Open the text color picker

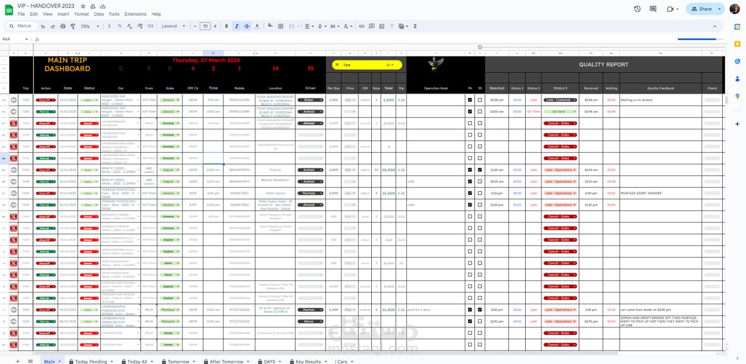tap(257, 26)
